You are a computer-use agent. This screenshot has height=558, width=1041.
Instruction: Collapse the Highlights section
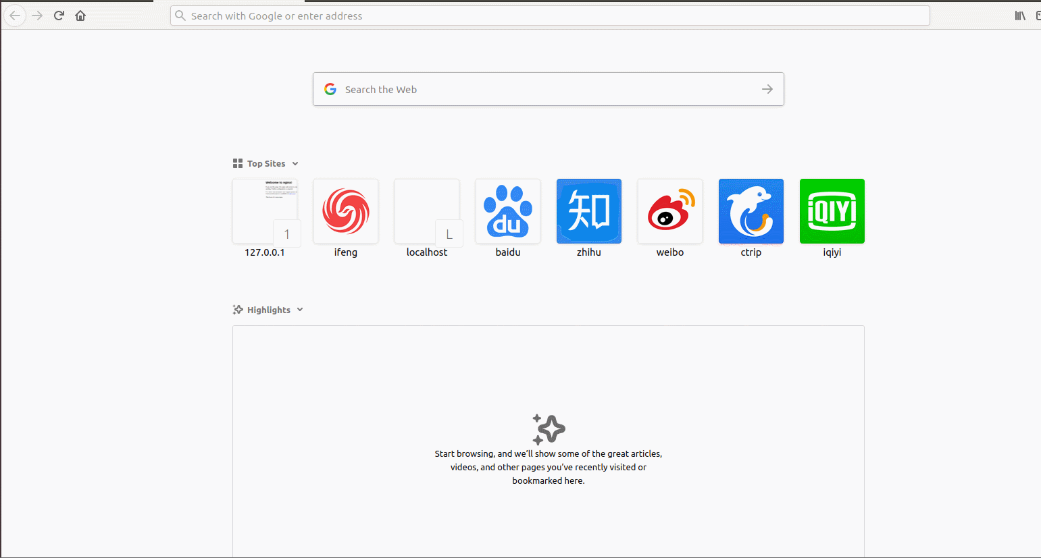[x=300, y=310]
